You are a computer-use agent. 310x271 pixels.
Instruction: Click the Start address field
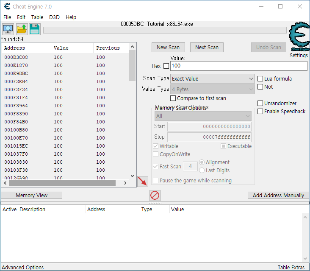point(209,126)
